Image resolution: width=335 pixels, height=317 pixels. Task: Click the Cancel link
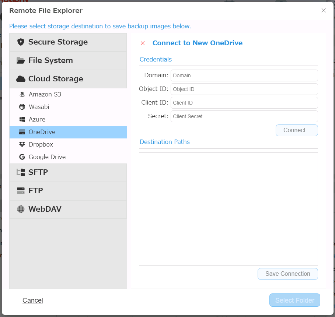[33, 300]
